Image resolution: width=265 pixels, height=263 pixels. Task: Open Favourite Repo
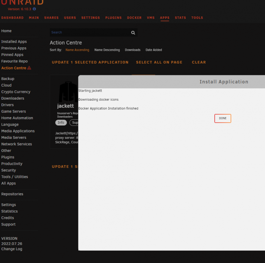point(14,61)
